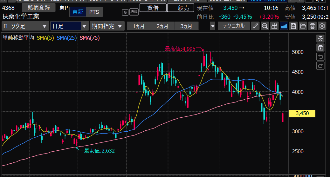Save the chart with floppy disk icon

click(x=293, y=26)
